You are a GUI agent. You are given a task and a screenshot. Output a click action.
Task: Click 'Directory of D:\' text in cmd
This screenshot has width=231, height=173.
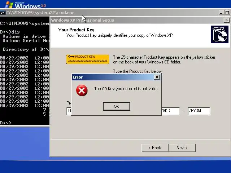click(26, 49)
